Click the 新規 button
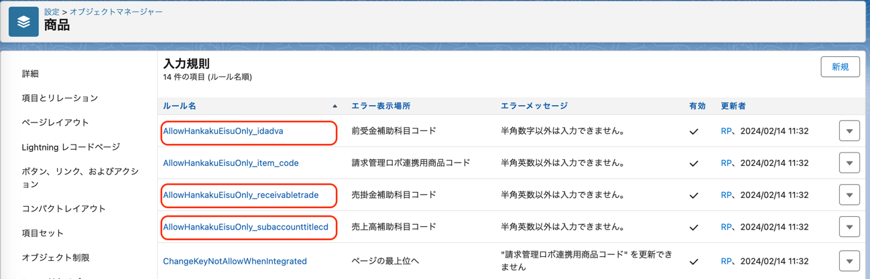Image resolution: width=870 pixels, height=279 pixels. click(840, 67)
